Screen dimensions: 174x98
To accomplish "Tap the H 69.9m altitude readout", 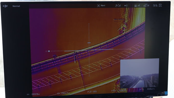I will [34, 94].
